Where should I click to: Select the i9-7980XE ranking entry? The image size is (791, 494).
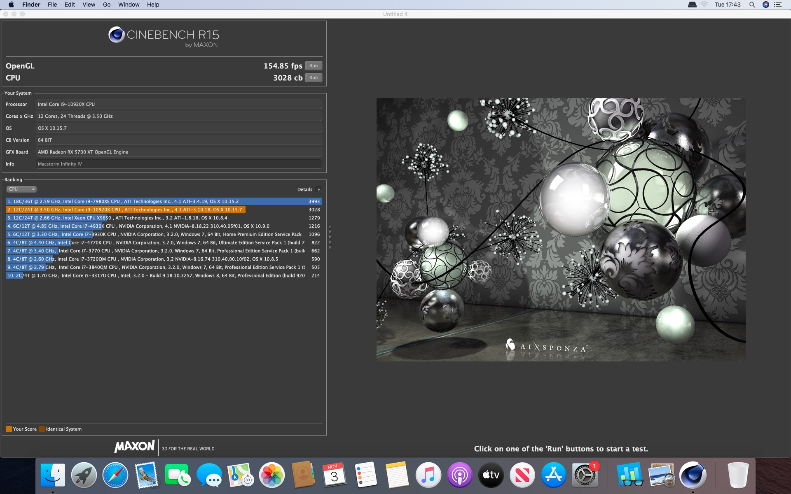(x=164, y=202)
